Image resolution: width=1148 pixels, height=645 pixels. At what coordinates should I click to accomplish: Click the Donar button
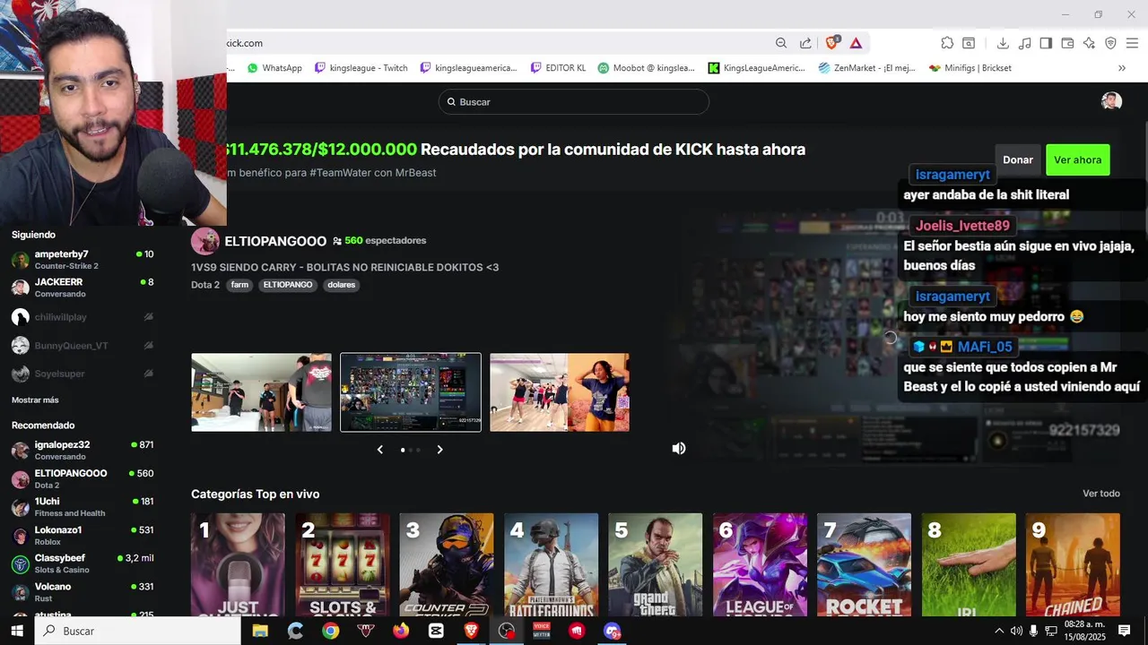click(x=1018, y=159)
